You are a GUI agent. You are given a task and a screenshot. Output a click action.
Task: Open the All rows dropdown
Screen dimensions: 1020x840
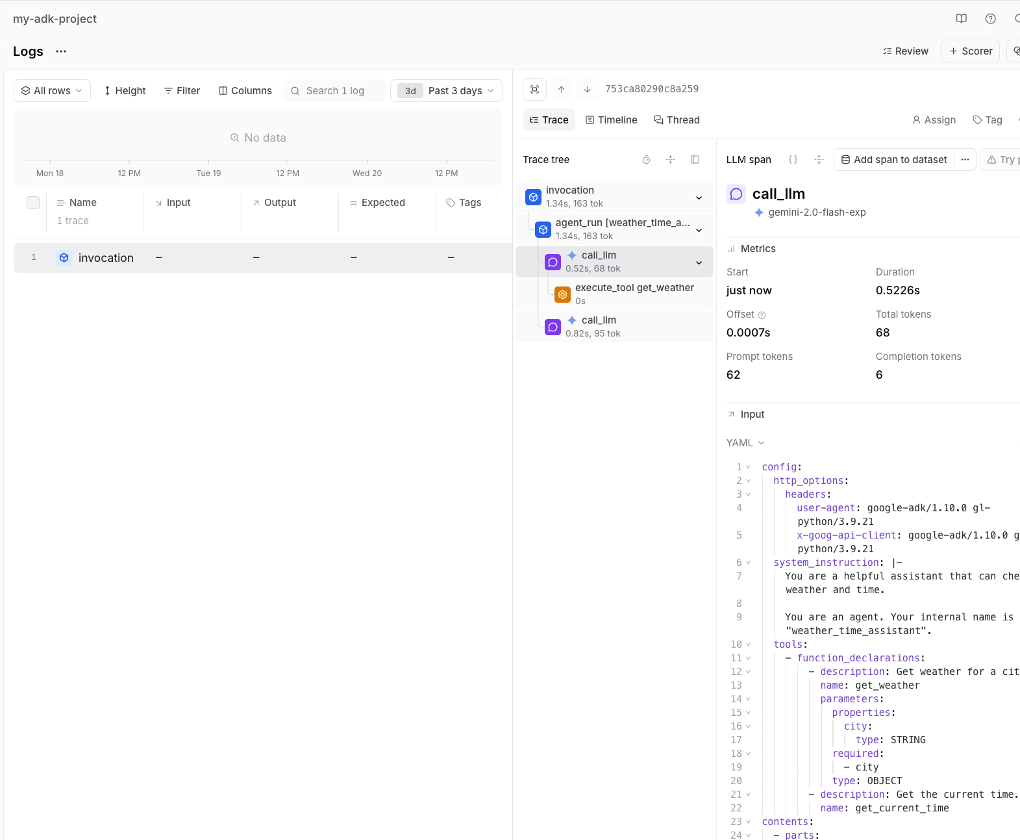tap(52, 91)
